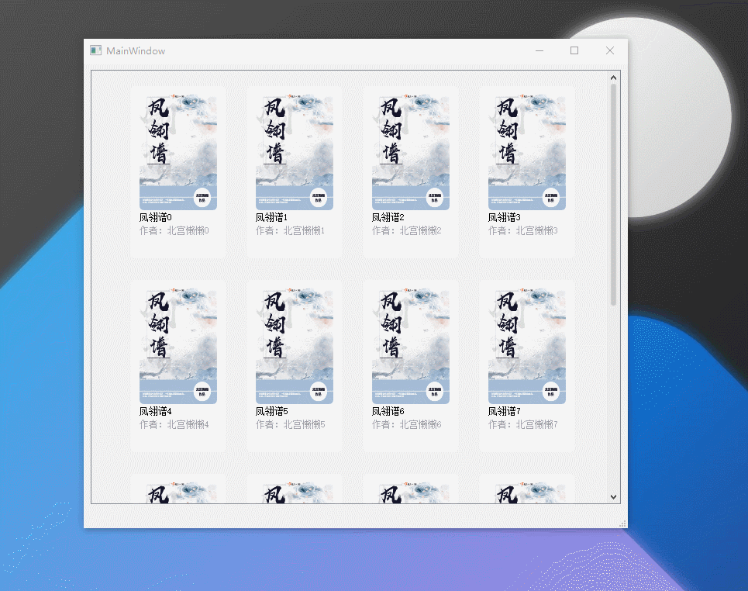Click author line 作者：北宫懒懒0
The image size is (748, 591).
coord(174,231)
